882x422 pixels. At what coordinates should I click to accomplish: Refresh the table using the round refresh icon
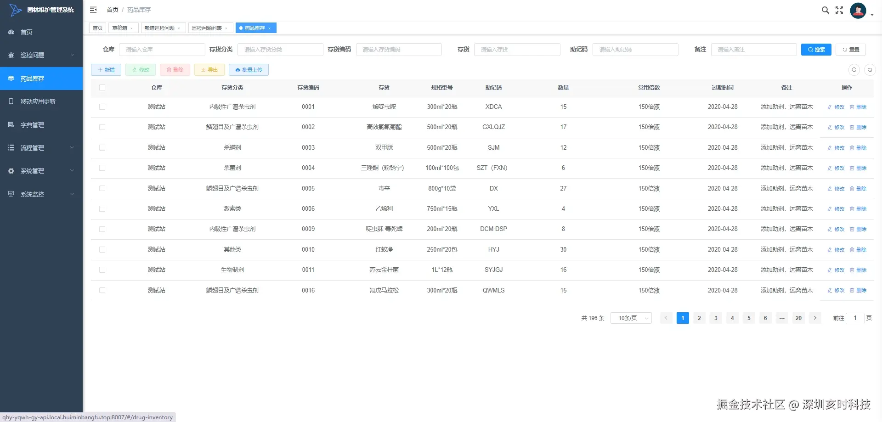(870, 70)
